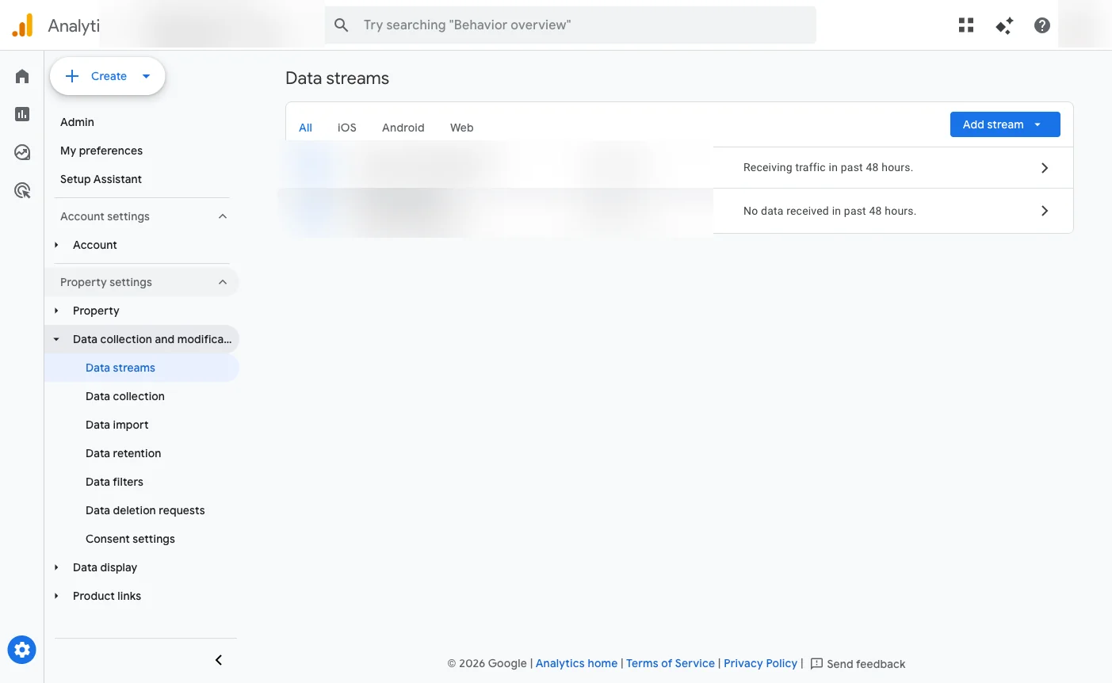Collapse the Property settings section
The height and width of the screenshot is (683, 1112).
coord(222,281)
